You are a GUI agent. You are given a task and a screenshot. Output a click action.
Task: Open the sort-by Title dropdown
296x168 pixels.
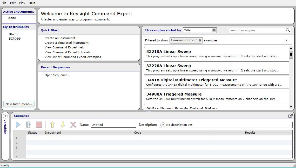[200, 30]
